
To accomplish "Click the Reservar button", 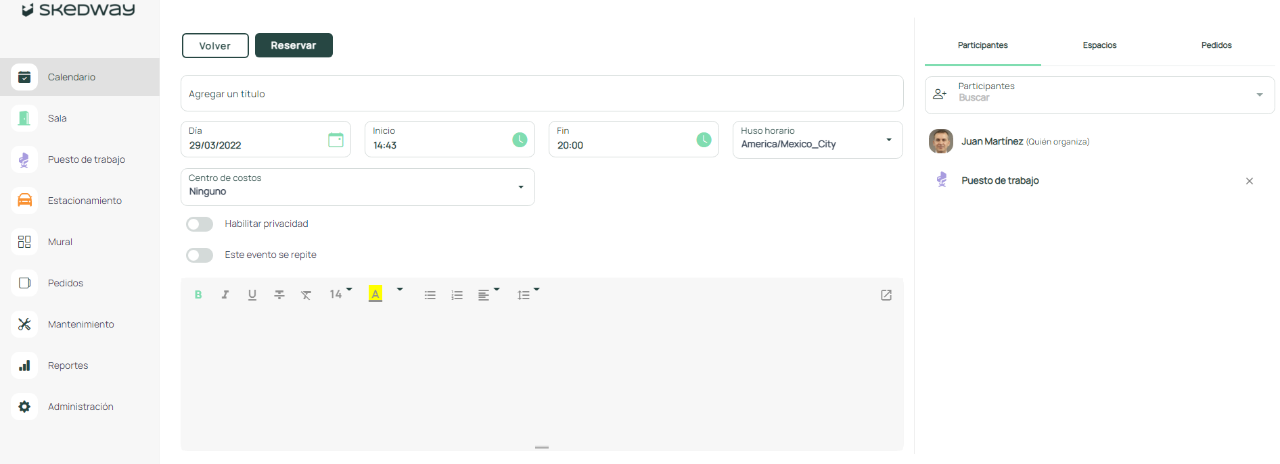I will [294, 45].
